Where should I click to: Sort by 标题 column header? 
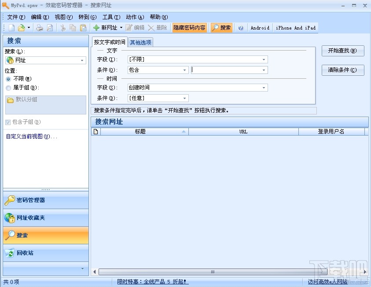point(144,132)
